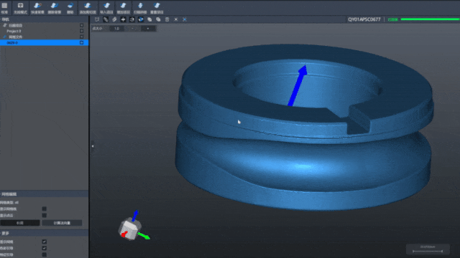Click the blue fit-view icon in viewport toolbar
This screenshot has height=258, width=460.
pos(185,19)
